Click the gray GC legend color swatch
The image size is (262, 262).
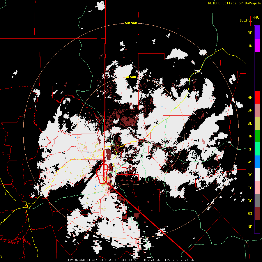pos(257,201)
